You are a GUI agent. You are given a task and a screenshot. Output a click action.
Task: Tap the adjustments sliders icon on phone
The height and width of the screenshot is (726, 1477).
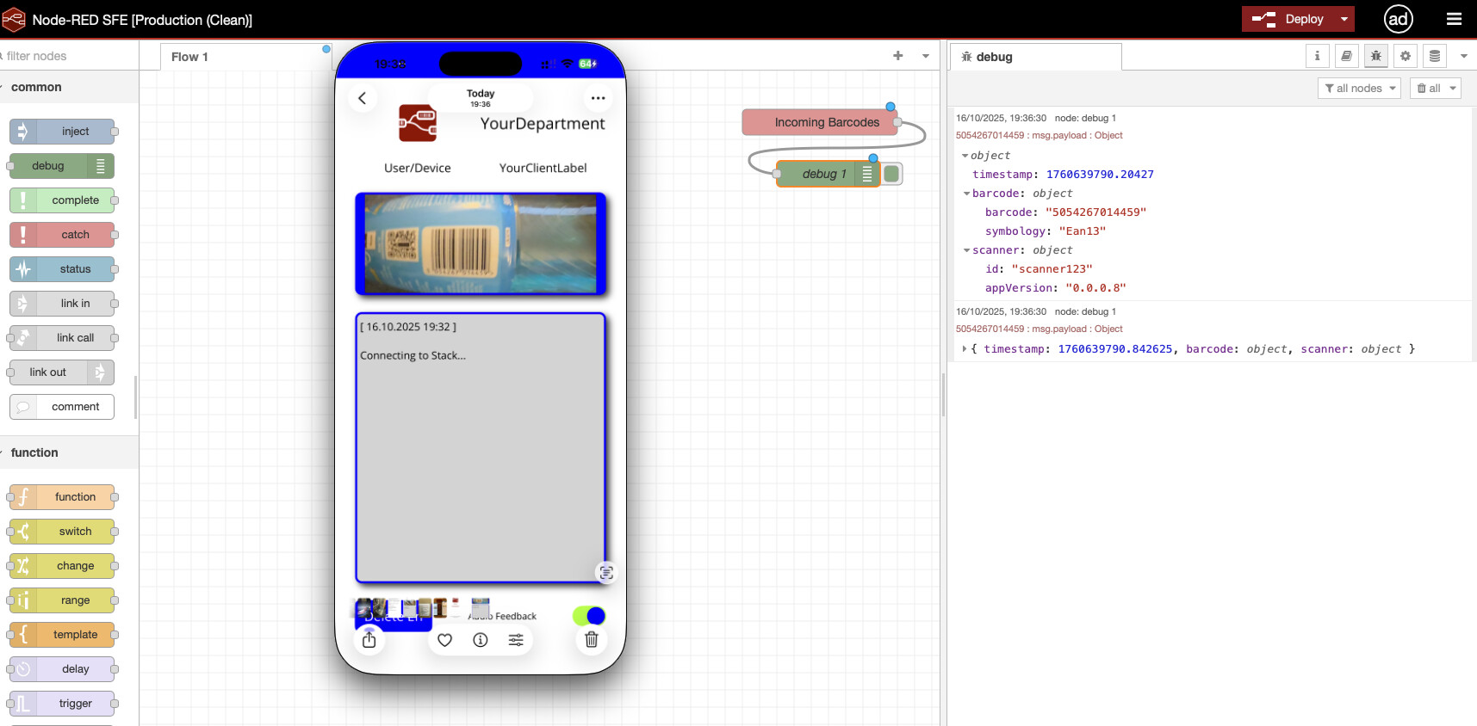516,640
